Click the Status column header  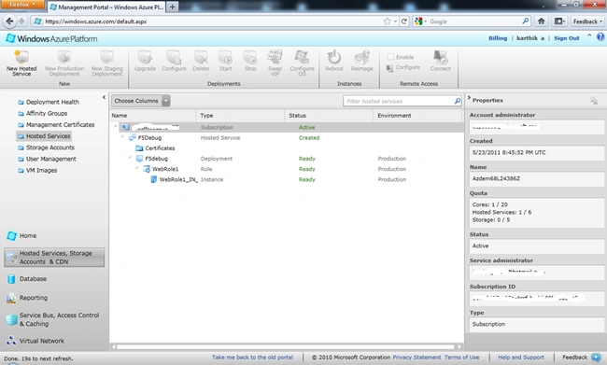pos(329,116)
